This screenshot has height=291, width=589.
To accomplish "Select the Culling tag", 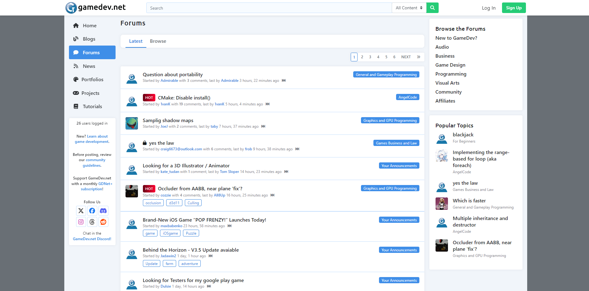I will [193, 203].
